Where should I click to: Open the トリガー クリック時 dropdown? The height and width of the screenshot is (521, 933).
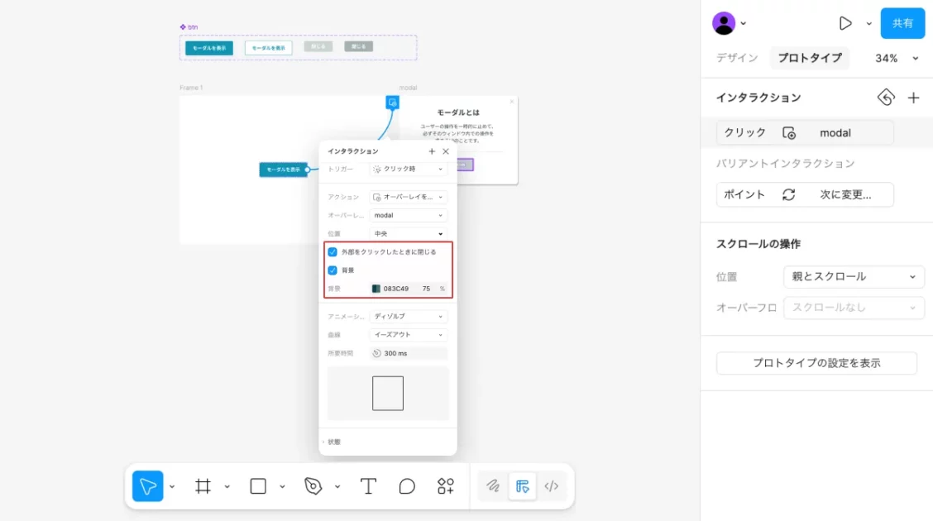(x=409, y=169)
